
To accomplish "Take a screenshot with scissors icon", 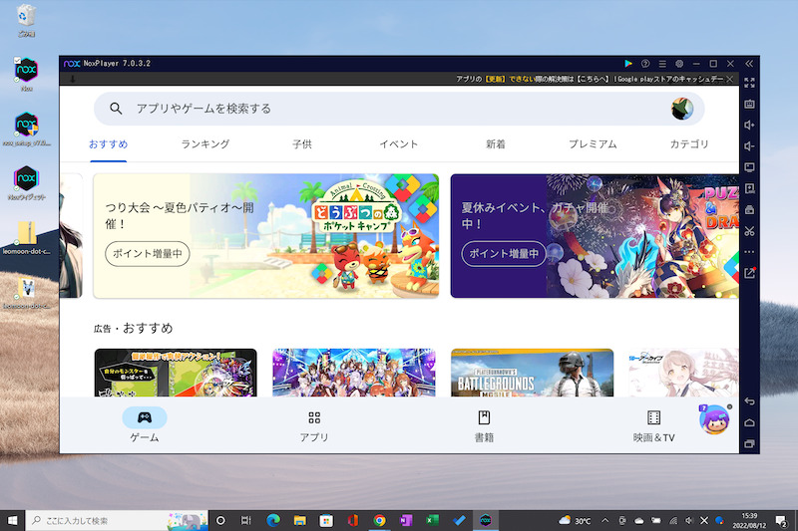I will (x=749, y=230).
